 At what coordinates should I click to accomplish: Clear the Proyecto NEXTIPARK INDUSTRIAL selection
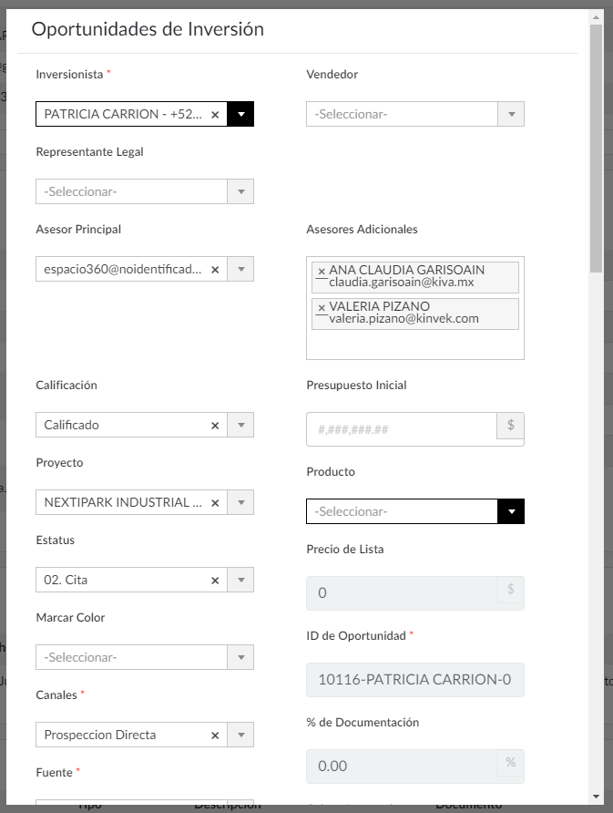coord(215,503)
